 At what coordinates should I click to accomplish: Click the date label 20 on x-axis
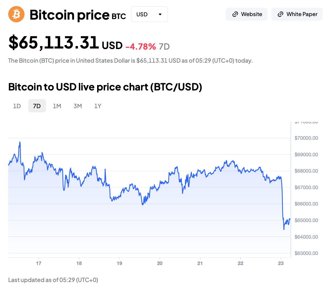pos(160,263)
